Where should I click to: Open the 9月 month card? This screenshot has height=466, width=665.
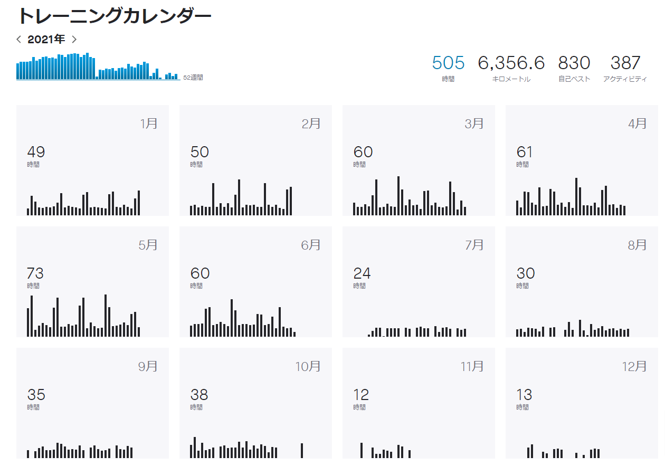point(92,403)
